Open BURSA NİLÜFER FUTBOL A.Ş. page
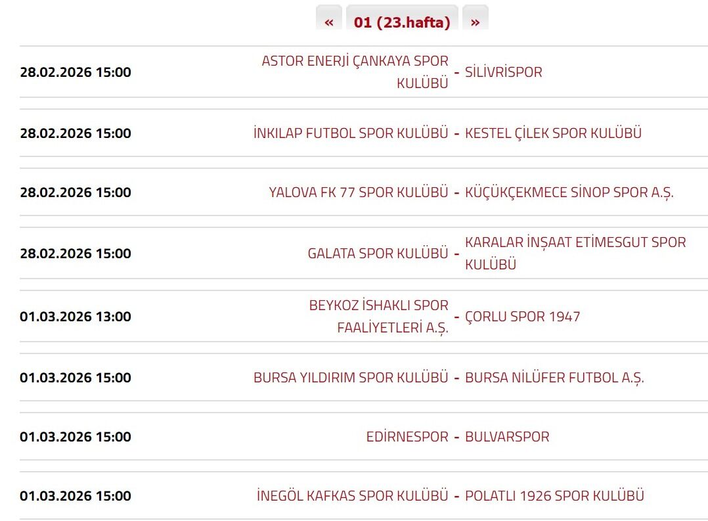Viewport: 708px width, 521px height. pyautogui.click(x=554, y=378)
